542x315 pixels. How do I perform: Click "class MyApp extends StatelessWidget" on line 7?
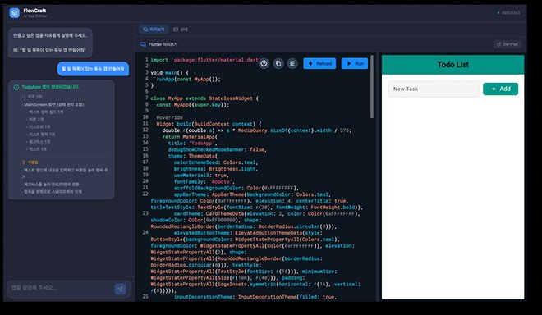click(201, 98)
